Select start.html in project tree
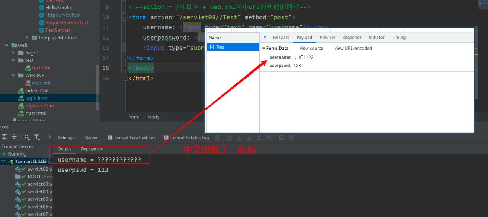The image size is (488, 217). click(x=36, y=113)
